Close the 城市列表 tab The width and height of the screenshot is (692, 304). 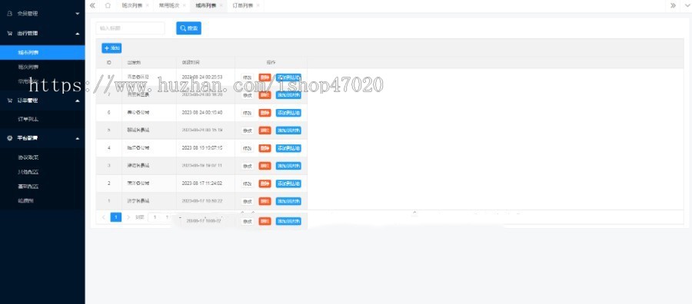pyautogui.click(x=221, y=5)
